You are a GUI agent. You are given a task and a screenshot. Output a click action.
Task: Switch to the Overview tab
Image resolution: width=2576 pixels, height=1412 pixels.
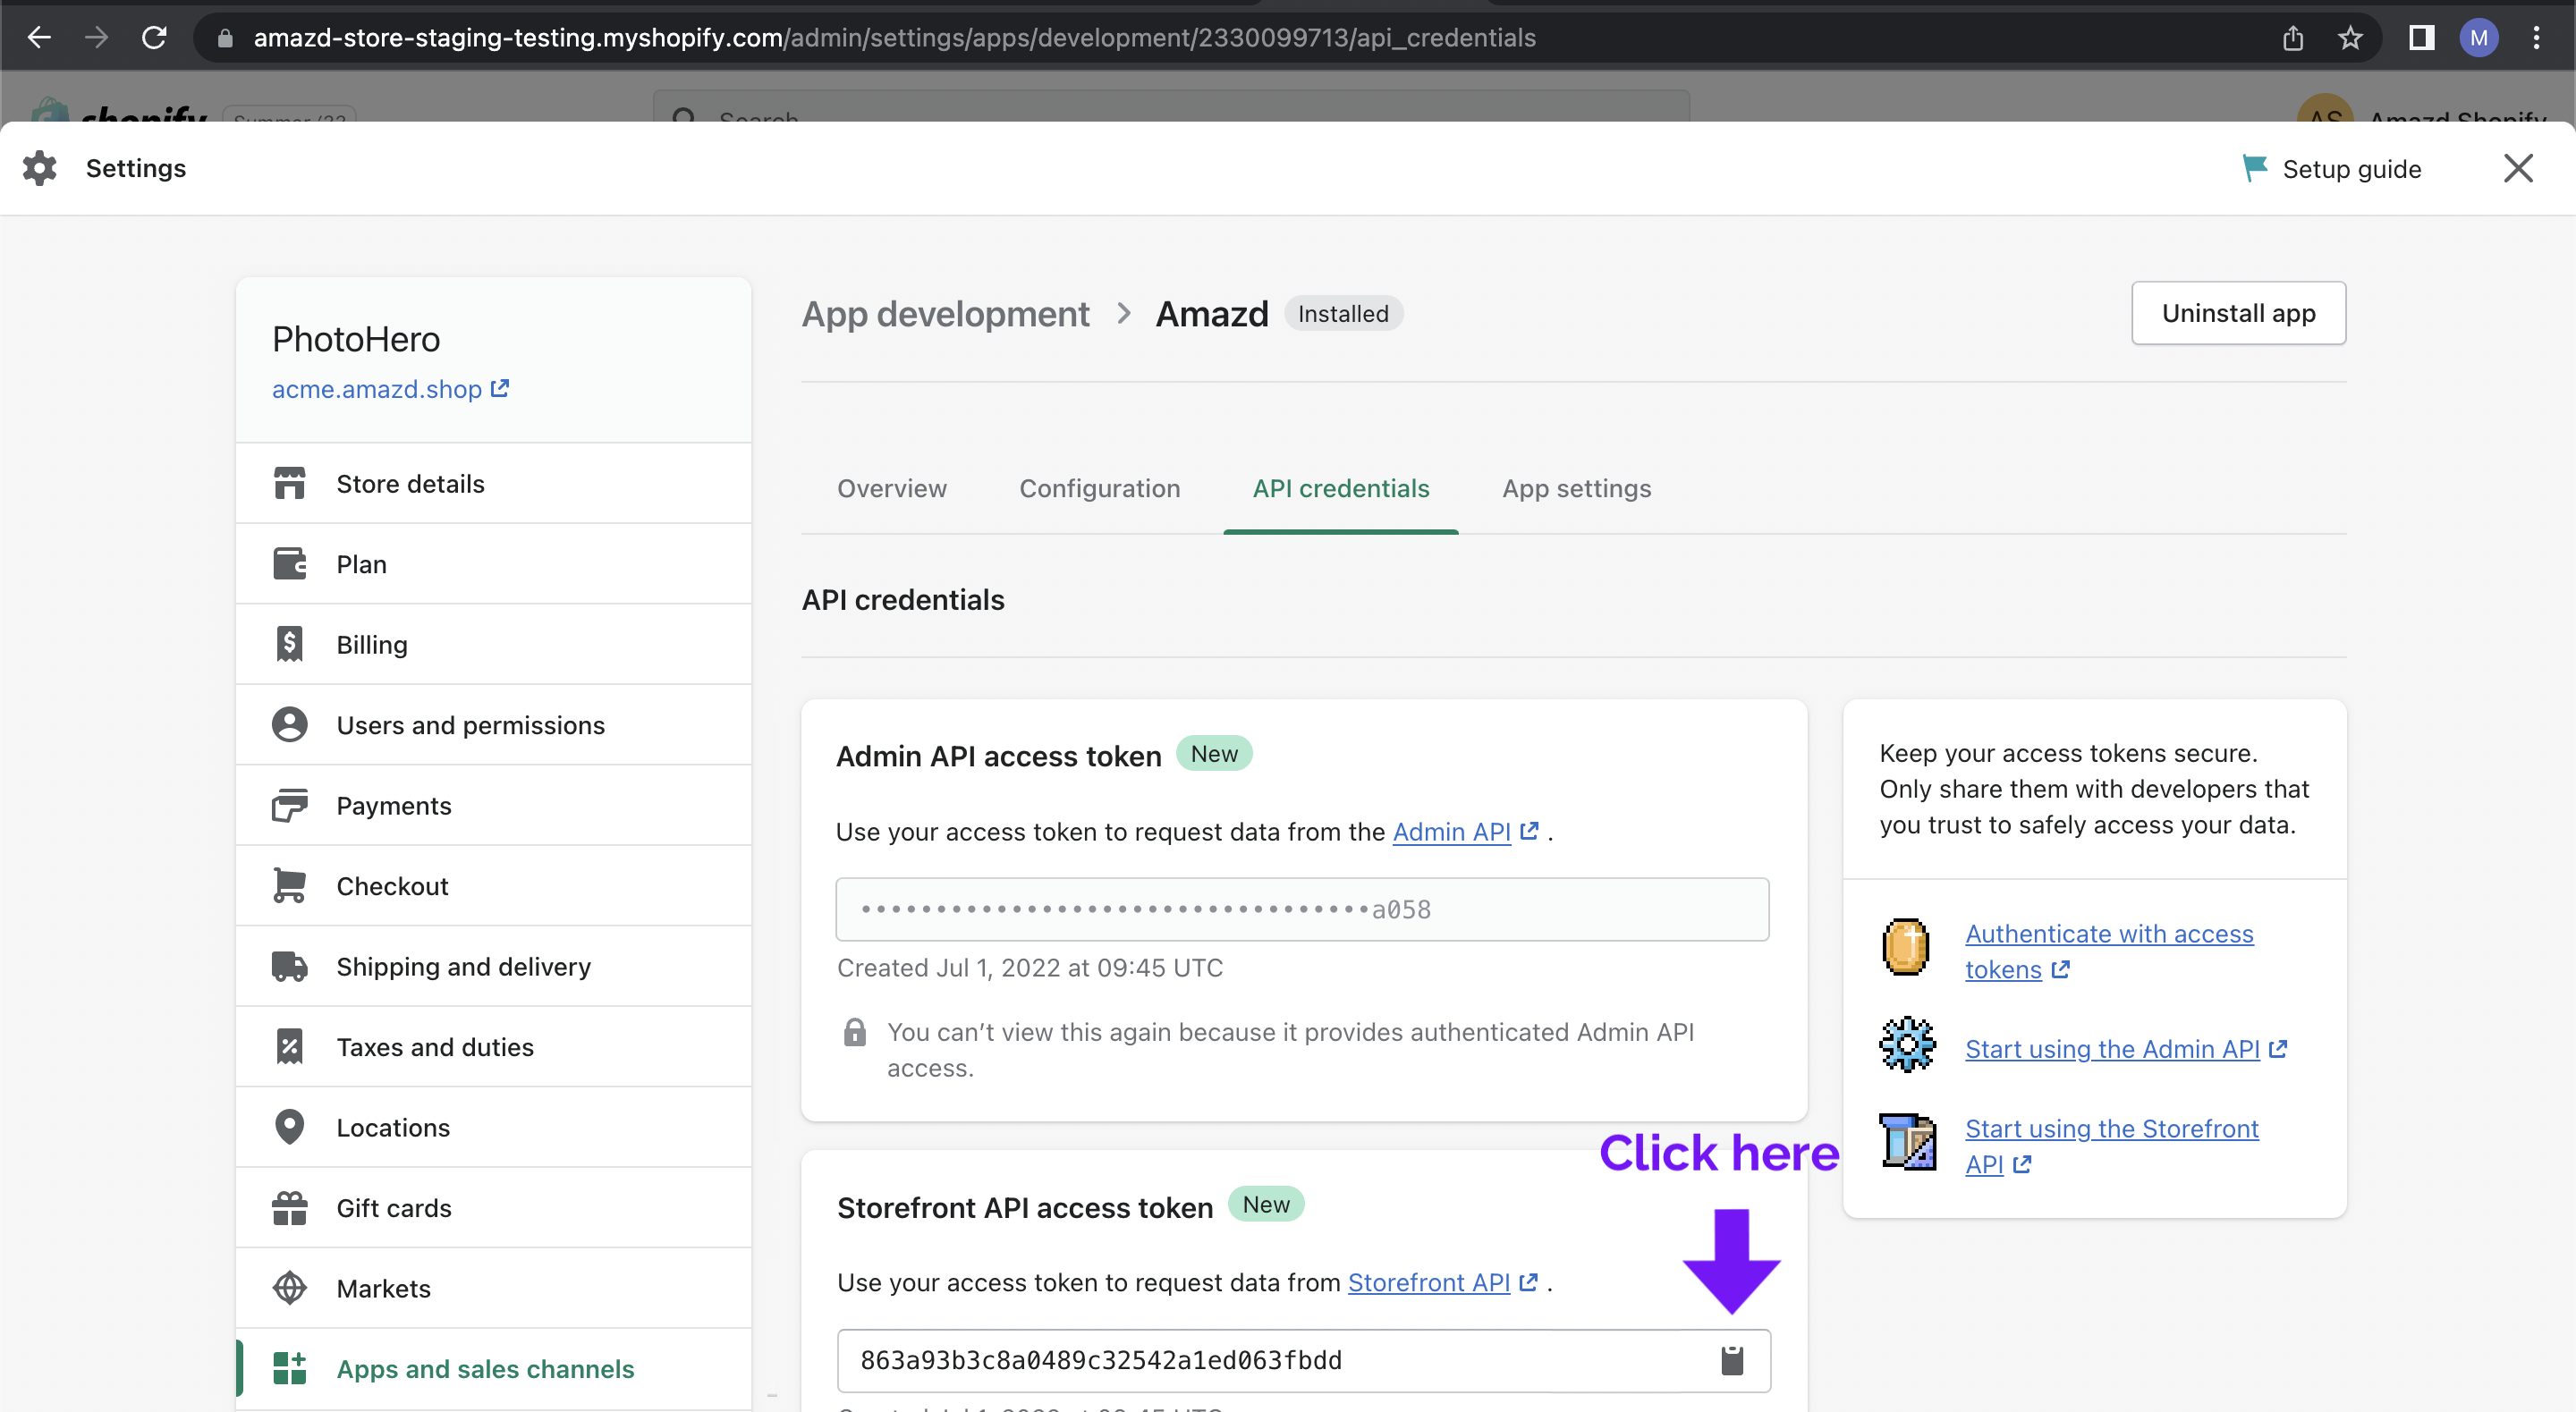(891, 488)
